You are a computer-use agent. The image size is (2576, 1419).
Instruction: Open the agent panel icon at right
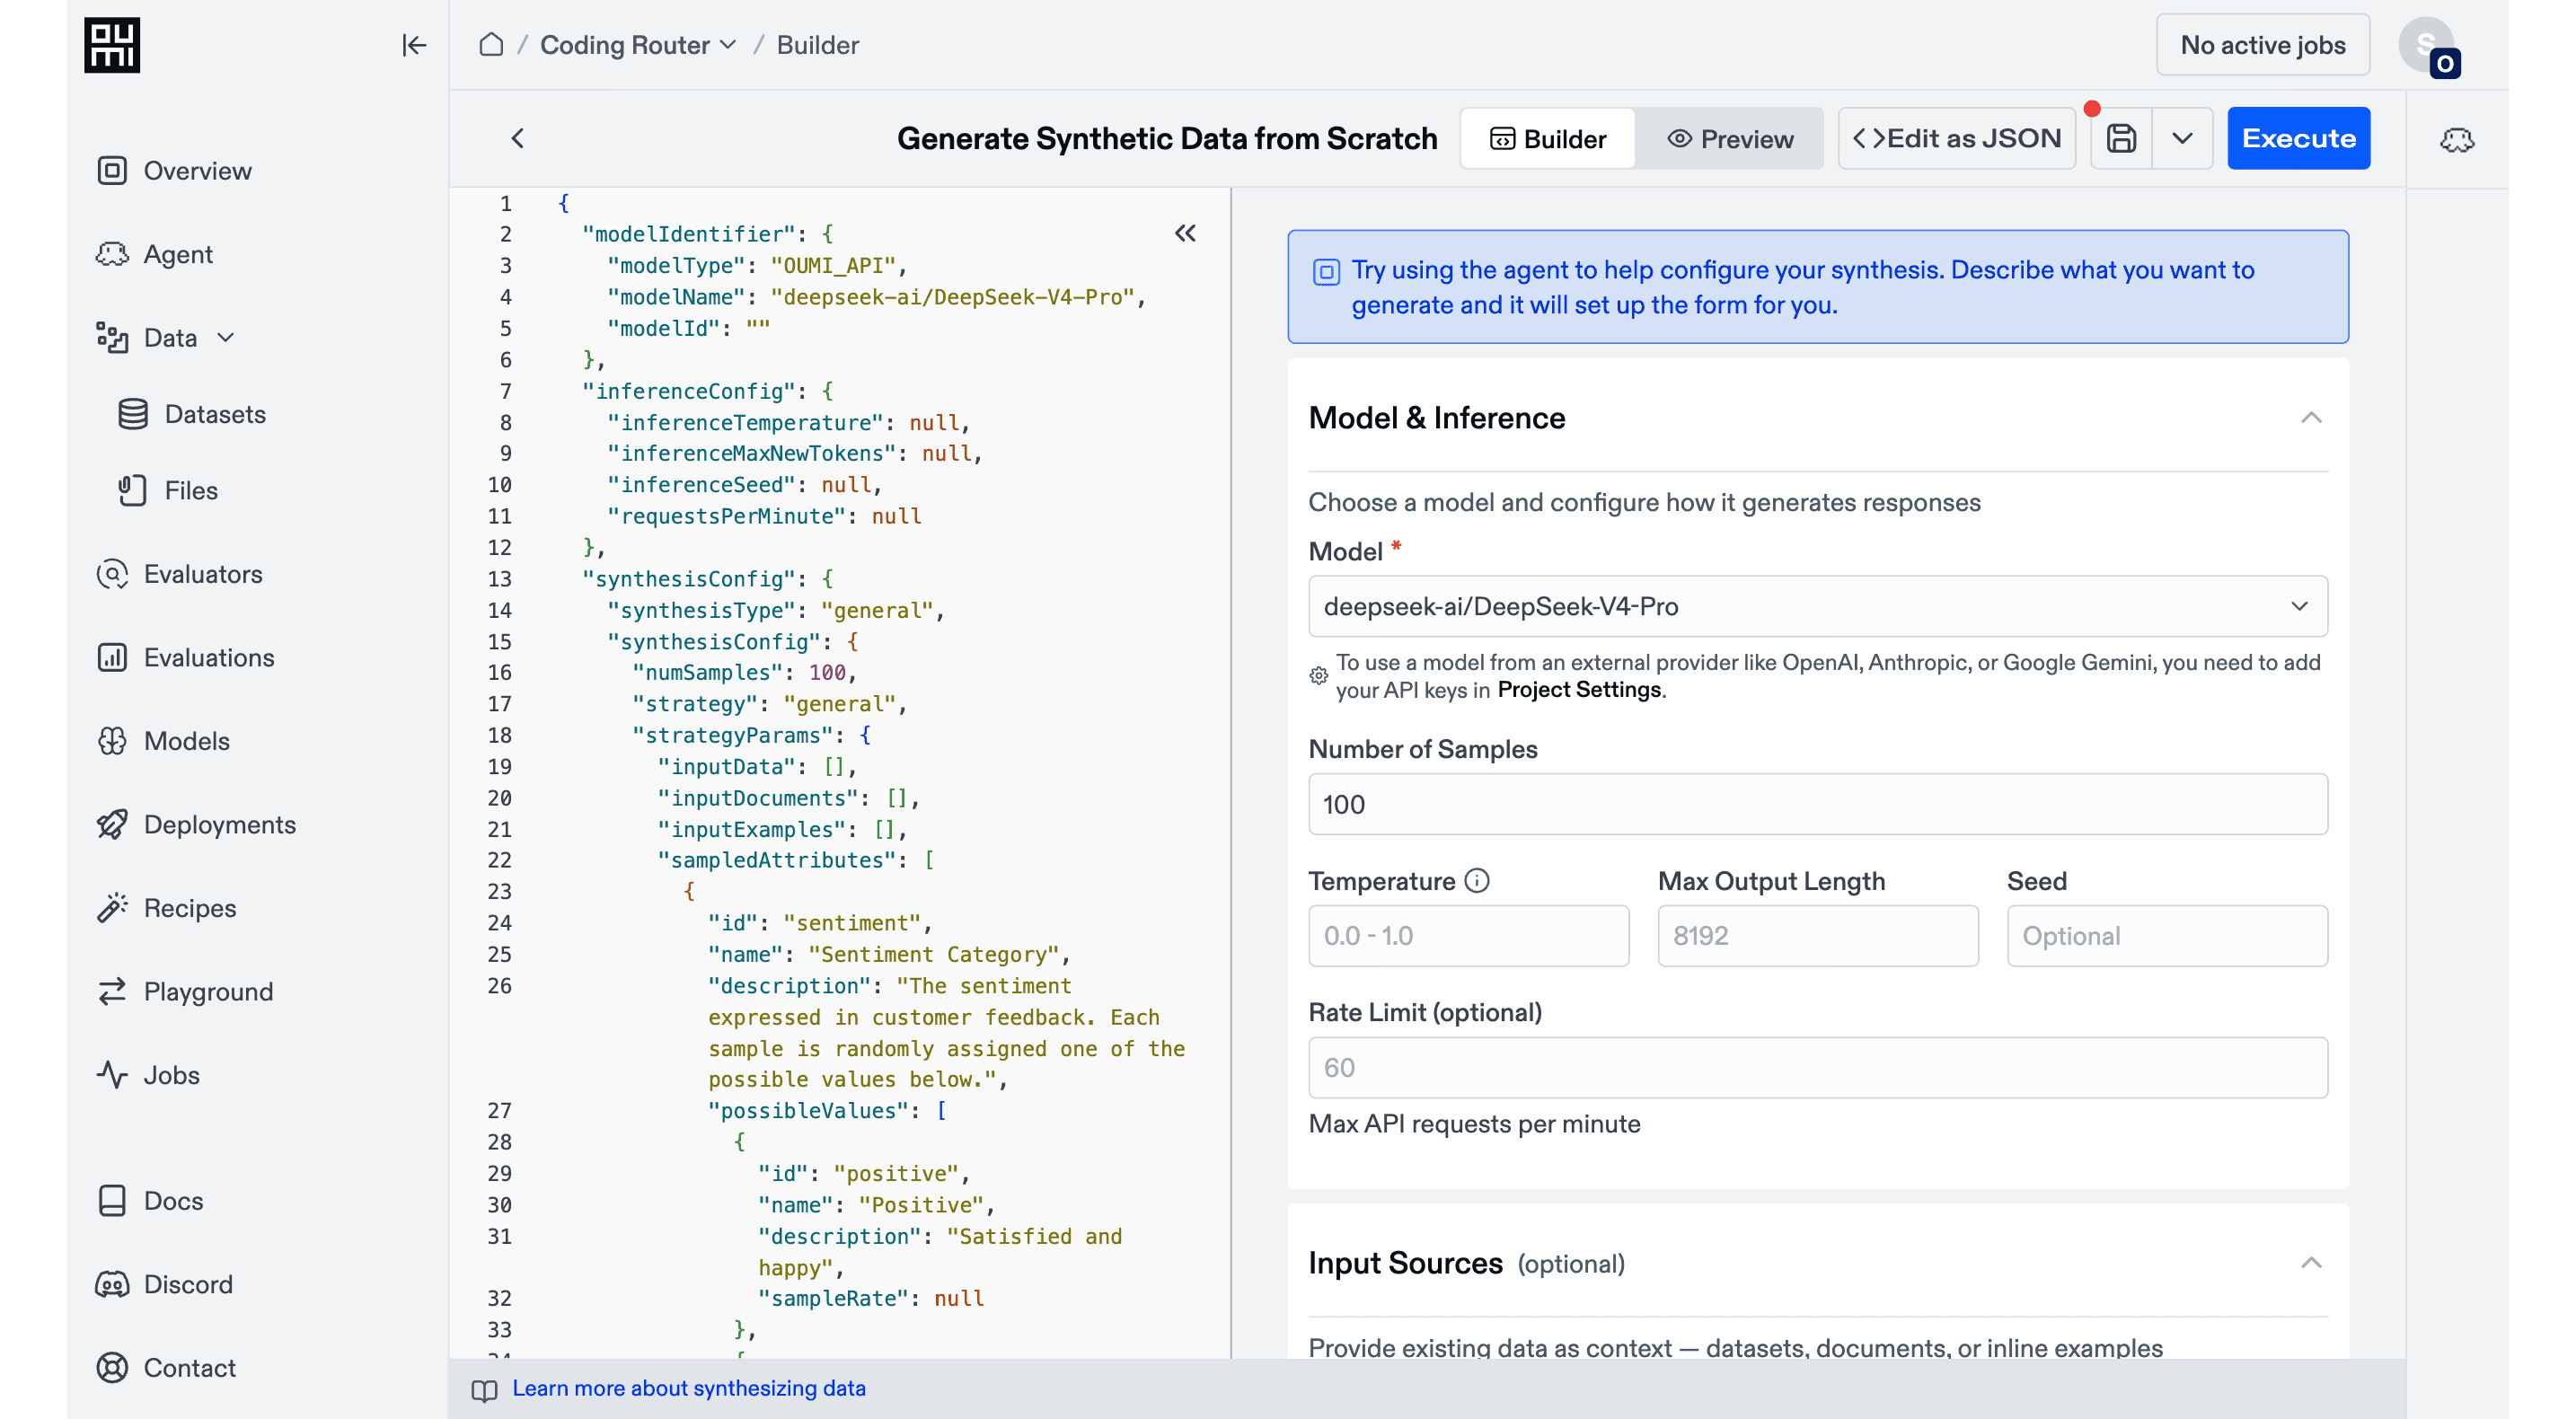[x=2456, y=139]
